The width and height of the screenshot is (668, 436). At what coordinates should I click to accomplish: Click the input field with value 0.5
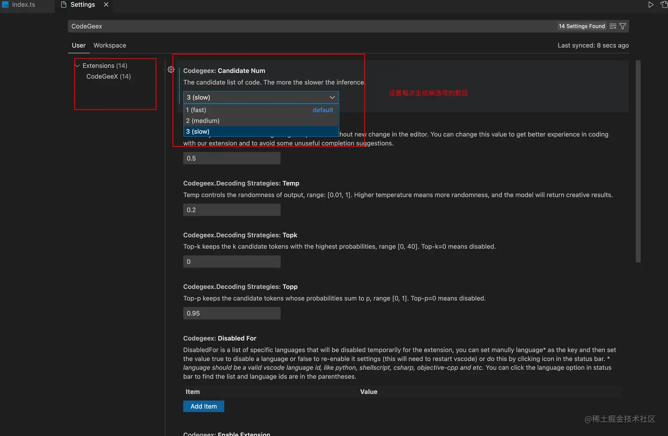pos(232,158)
